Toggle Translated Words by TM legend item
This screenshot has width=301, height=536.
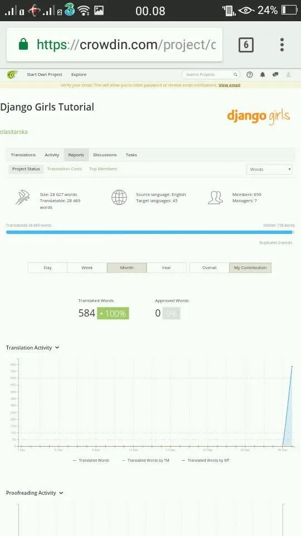click(x=145, y=461)
